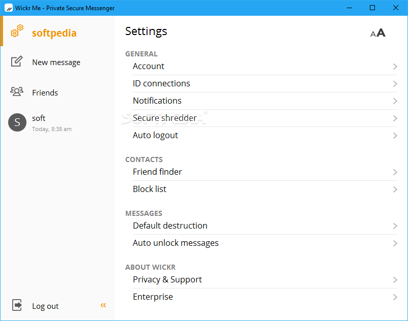Click the Today, 8:38 am timestamp
The width and height of the screenshot is (408, 321).
[52, 129]
